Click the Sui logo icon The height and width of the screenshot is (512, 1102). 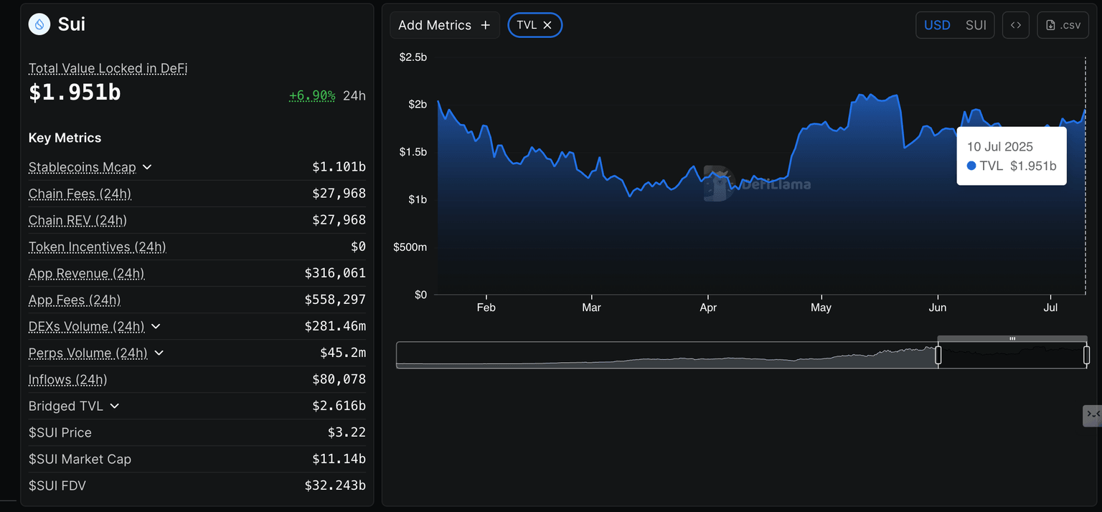pos(39,24)
